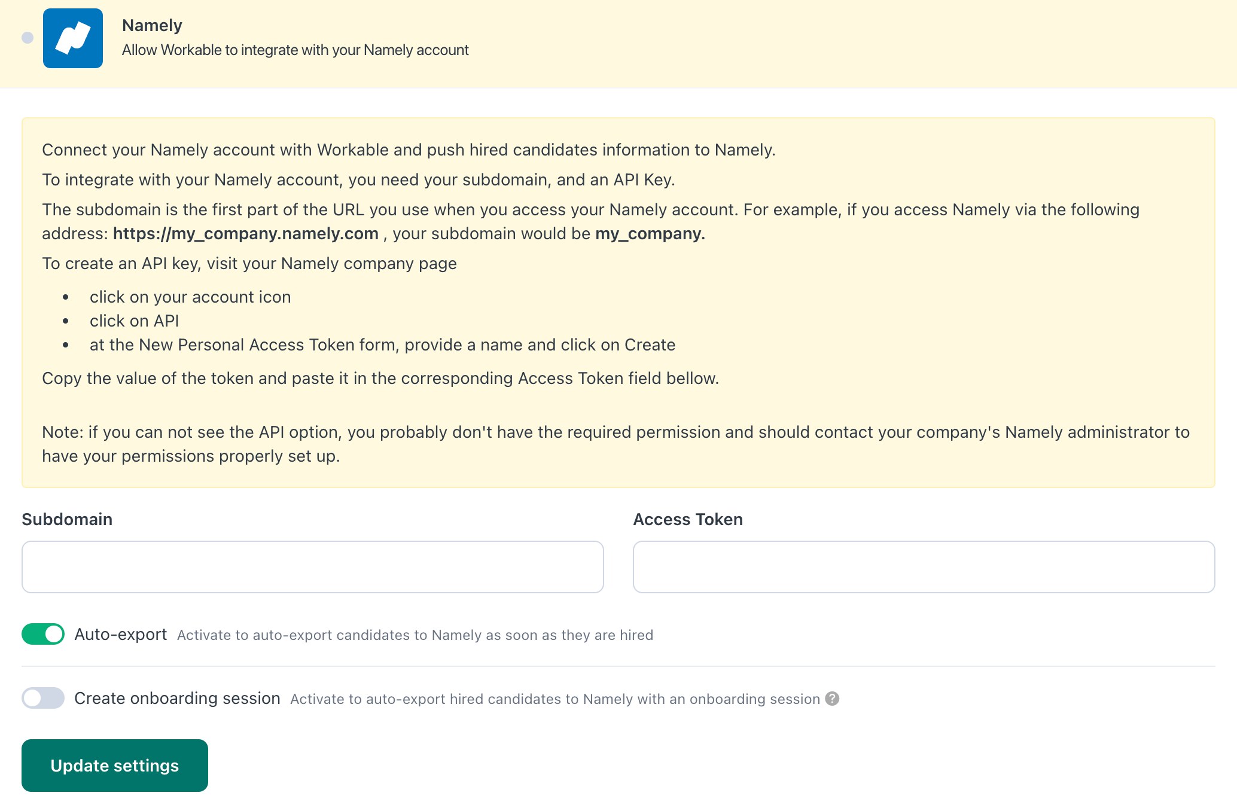Focus the Subdomain input field
1237x805 pixels.
pyautogui.click(x=313, y=567)
